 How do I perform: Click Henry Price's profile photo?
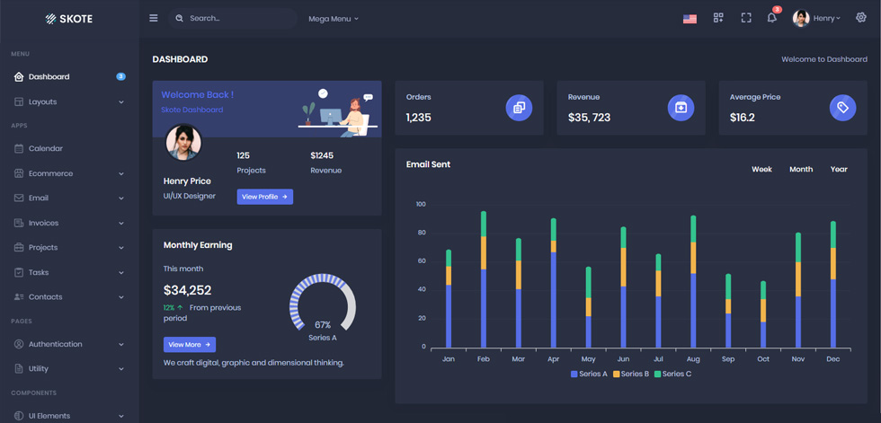(x=183, y=143)
